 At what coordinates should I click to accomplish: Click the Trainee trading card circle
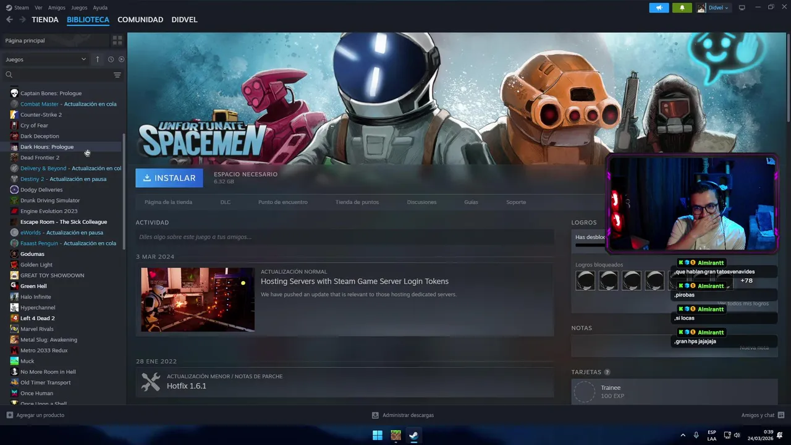pyautogui.click(x=585, y=392)
